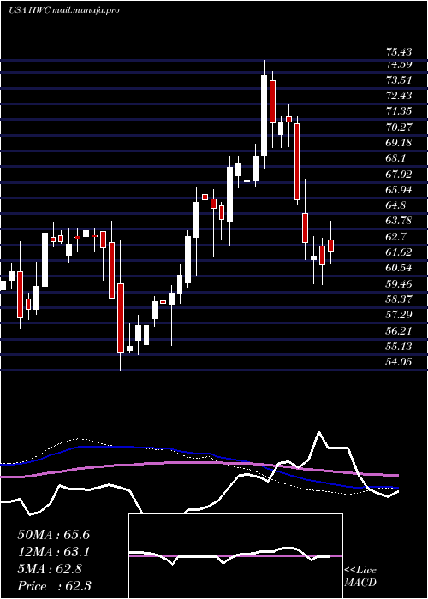
Task: Click the 59.46 price axis label
Action: coord(399,283)
